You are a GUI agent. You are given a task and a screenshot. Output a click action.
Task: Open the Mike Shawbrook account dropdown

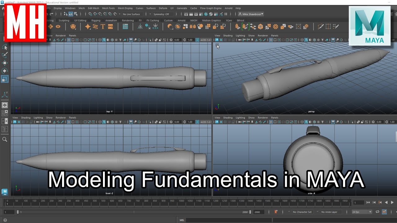pyautogui.click(x=251, y=14)
